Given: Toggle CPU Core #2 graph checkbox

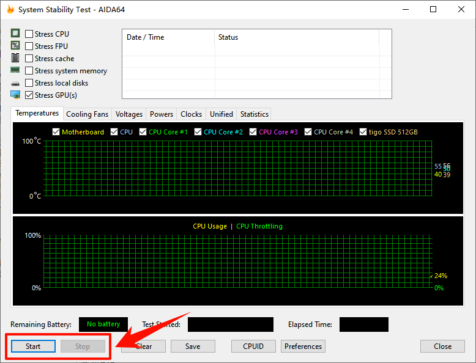Looking at the screenshot, I should 198,132.
